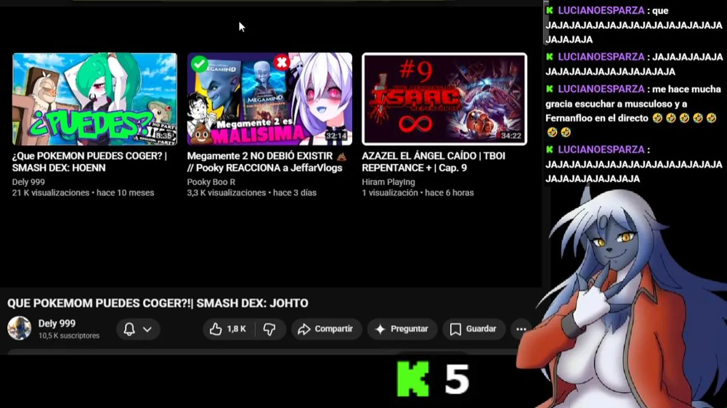Click '3,3 K visualizaciones • hace 3 días'
Viewport: 727px width, 408px height.
click(251, 193)
